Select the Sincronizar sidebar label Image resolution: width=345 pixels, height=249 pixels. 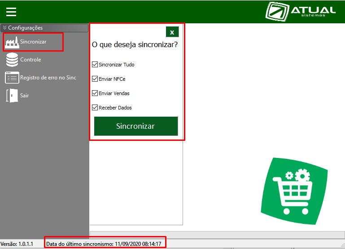click(33, 42)
